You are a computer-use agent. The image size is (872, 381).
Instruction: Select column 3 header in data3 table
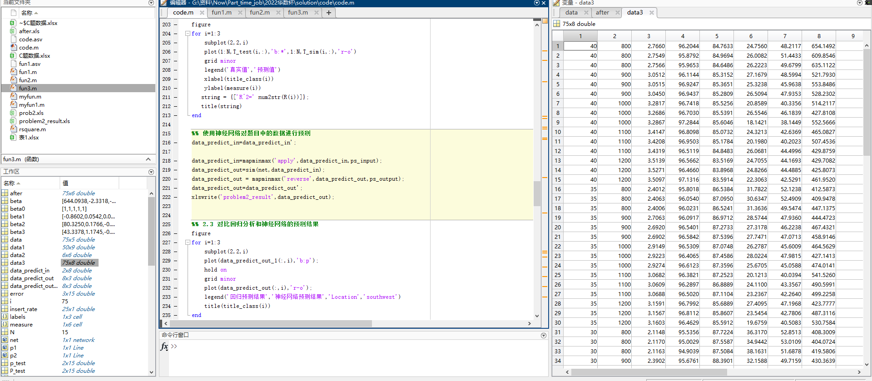pyautogui.click(x=649, y=36)
